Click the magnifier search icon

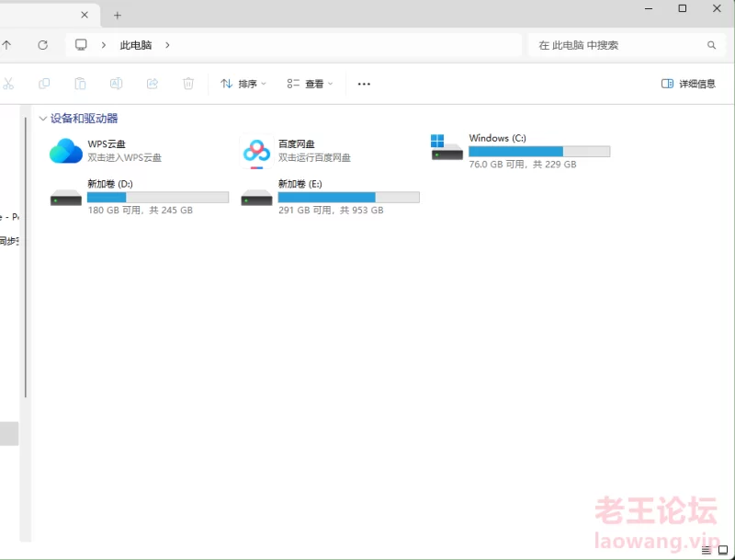711,45
